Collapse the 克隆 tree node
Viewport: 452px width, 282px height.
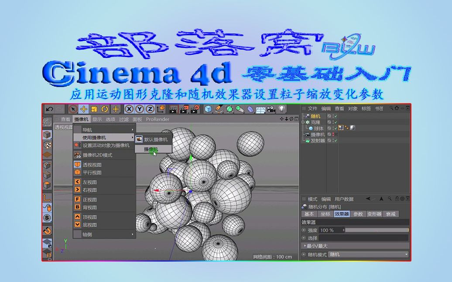303,122
